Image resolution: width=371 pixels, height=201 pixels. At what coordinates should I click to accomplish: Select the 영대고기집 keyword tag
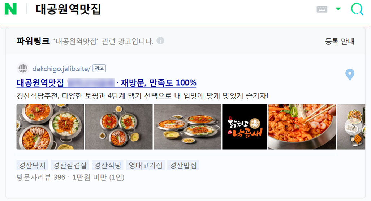click(x=146, y=165)
